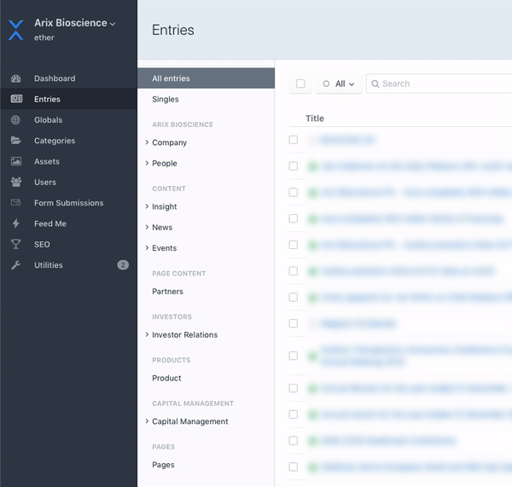Click the Globals globe icon

tap(15, 119)
